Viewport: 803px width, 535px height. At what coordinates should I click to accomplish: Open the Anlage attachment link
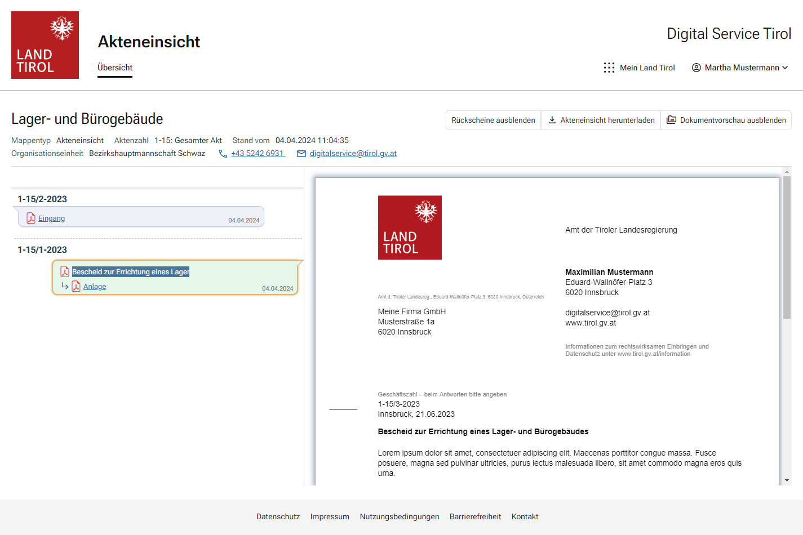95,287
